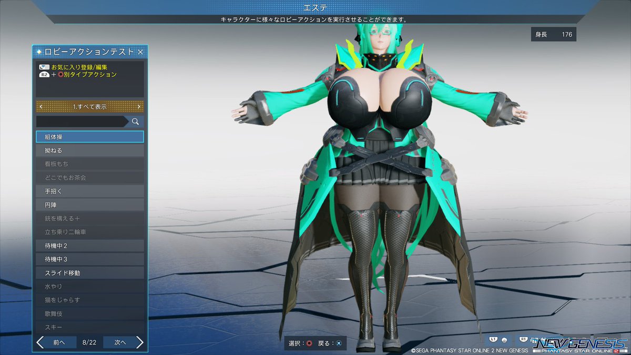This screenshot has height=355, width=631.
Task: Click the search magnifier icon
Action: 135,121
